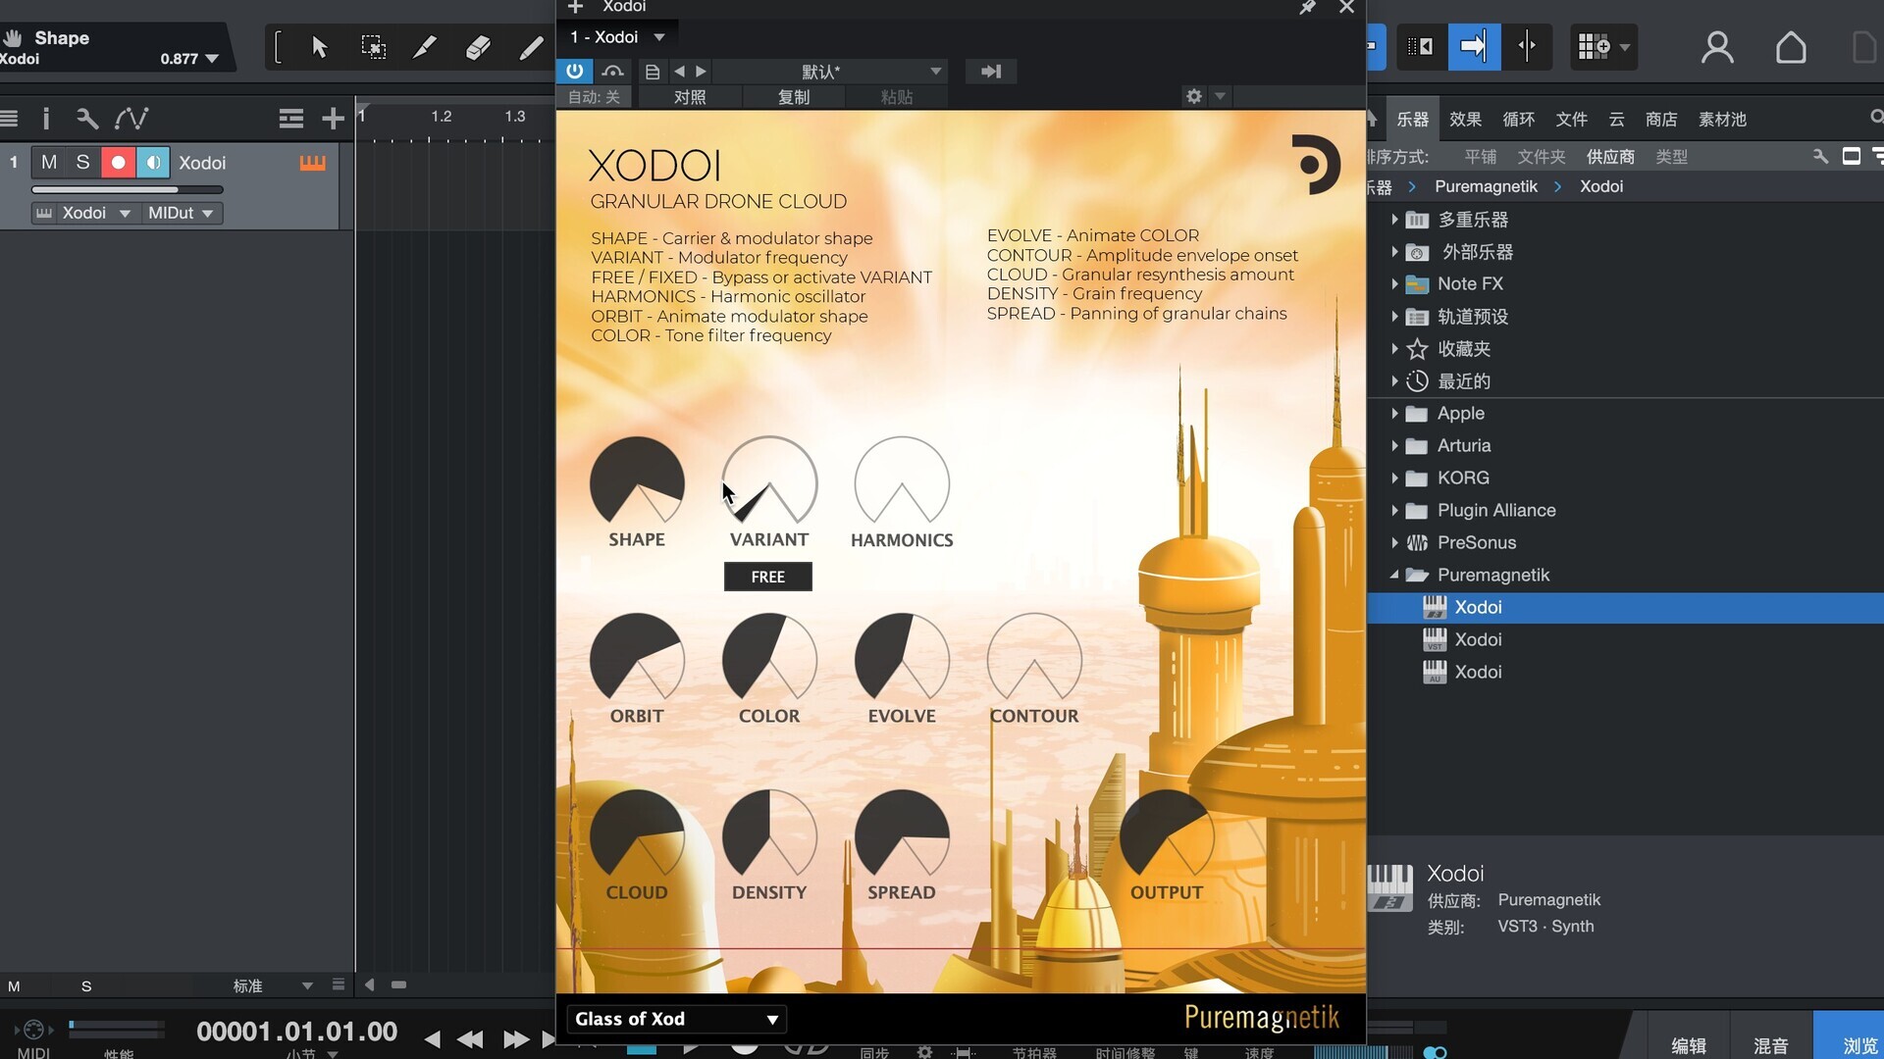Viewport: 1884px width, 1059px height.
Task: Mute the Xodoi track
Action: click(49, 162)
